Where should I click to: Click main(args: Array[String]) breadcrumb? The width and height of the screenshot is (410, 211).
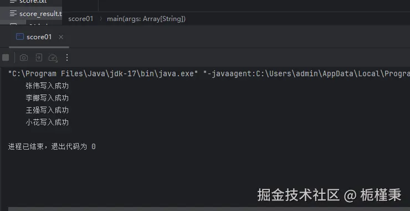click(146, 19)
